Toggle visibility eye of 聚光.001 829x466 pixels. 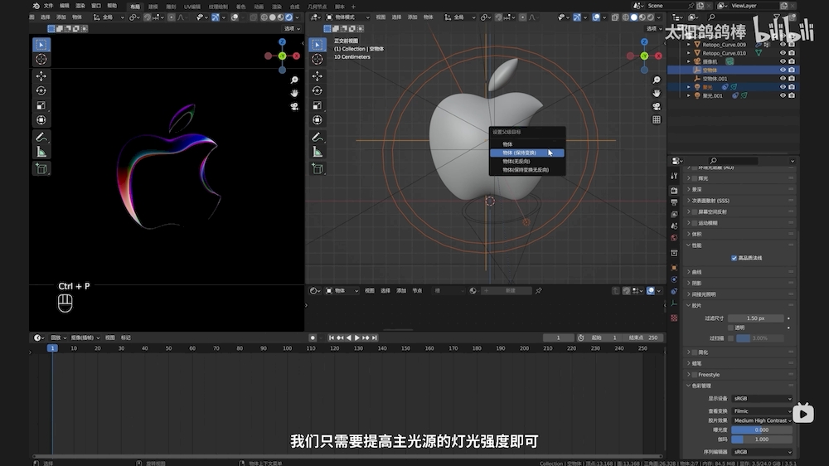[783, 95]
